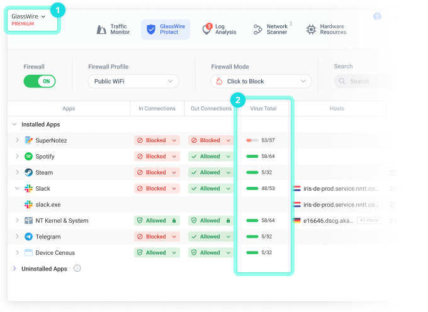Viewport: 428px width, 312px height.
Task: Change Slack Out Connections Allowed status
Action: point(211,189)
